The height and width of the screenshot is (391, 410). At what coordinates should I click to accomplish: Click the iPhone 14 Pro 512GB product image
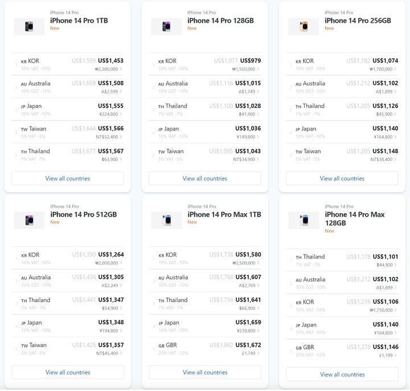point(29,220)
